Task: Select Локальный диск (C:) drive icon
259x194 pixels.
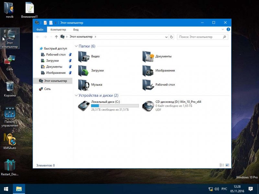Action: click(x=84, y=106)
